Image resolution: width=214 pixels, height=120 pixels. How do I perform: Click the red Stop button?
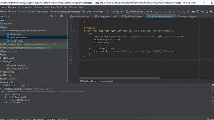[188, 12]
